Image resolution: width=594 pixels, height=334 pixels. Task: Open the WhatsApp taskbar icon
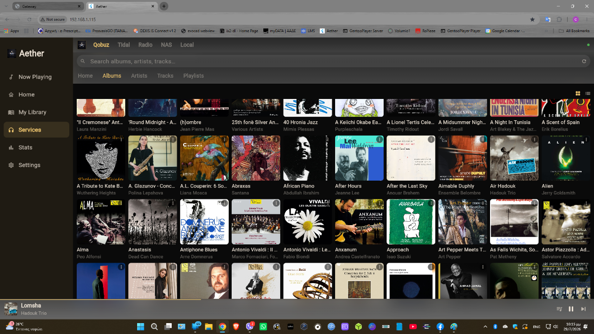click(263, 327)
